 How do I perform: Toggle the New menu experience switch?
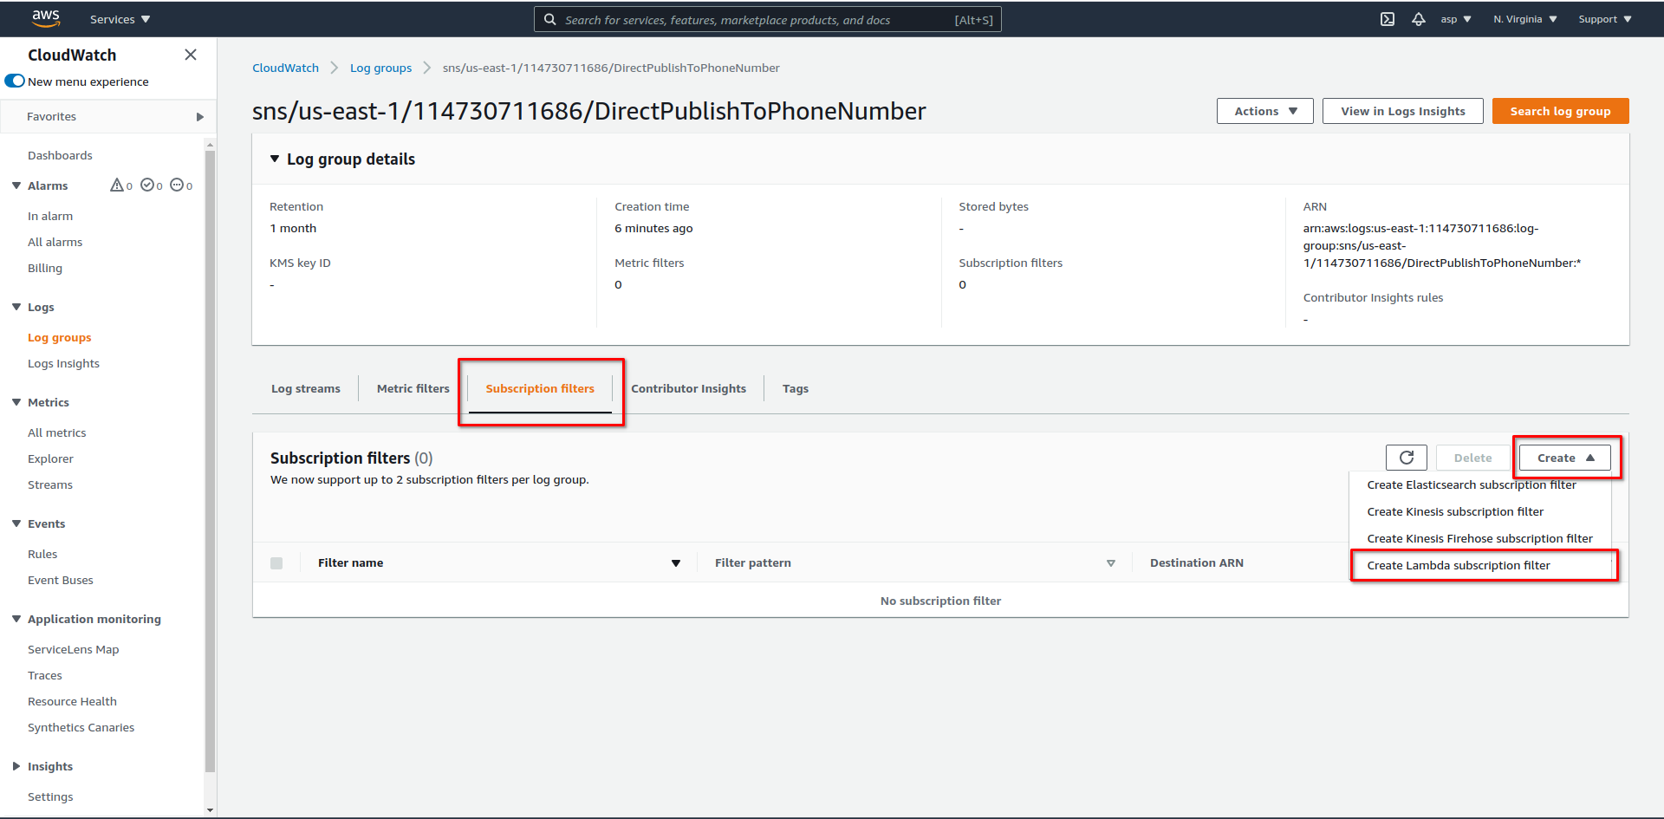pyautogui.click(x=15, y=81)
